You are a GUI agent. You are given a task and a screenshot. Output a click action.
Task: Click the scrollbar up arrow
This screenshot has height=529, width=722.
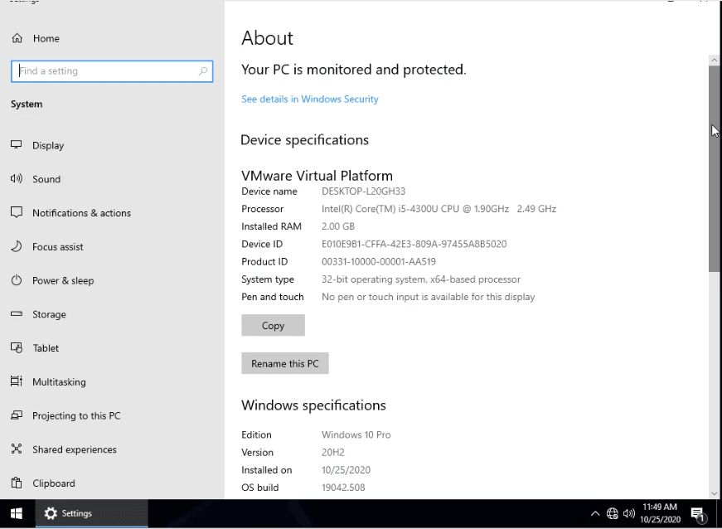715,60
